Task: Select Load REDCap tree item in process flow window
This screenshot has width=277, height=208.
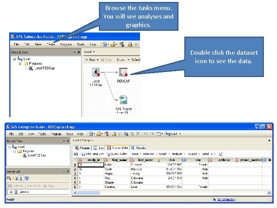Action: [45, 68]
